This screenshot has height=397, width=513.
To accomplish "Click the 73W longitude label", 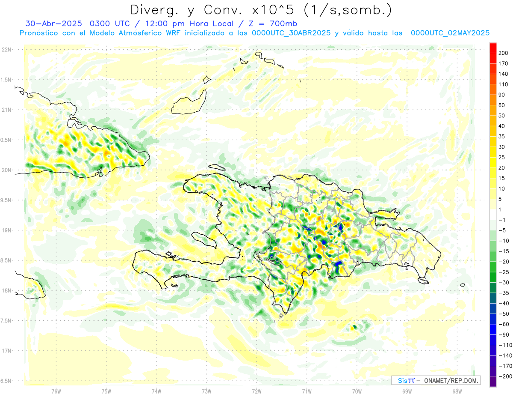I will 206,391.
